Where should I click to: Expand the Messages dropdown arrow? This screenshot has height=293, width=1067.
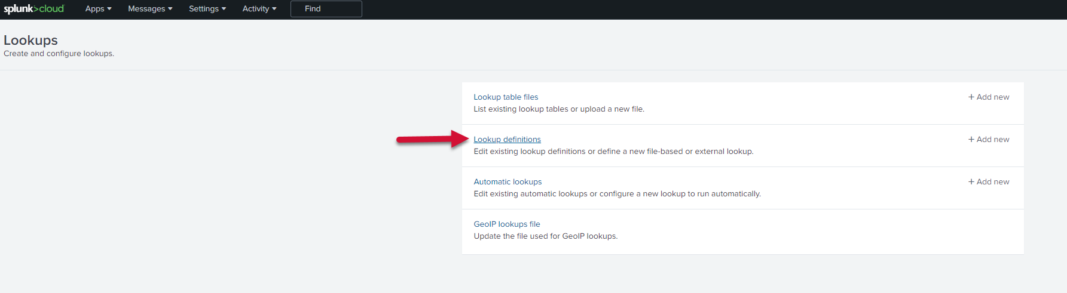click(170, 9)
